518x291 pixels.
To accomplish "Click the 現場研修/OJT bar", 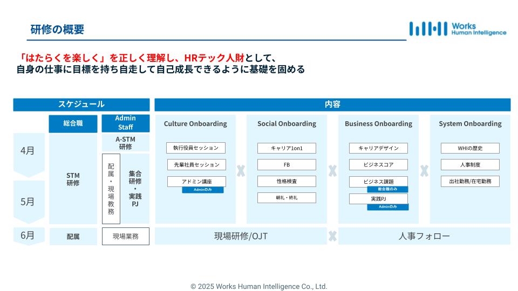I will click(x=241, y=236).
